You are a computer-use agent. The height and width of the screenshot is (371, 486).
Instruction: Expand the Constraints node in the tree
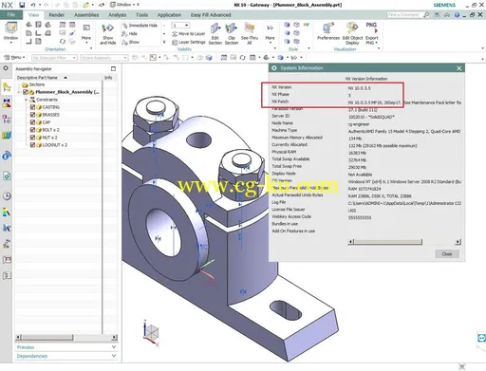(x=26, y=100)
